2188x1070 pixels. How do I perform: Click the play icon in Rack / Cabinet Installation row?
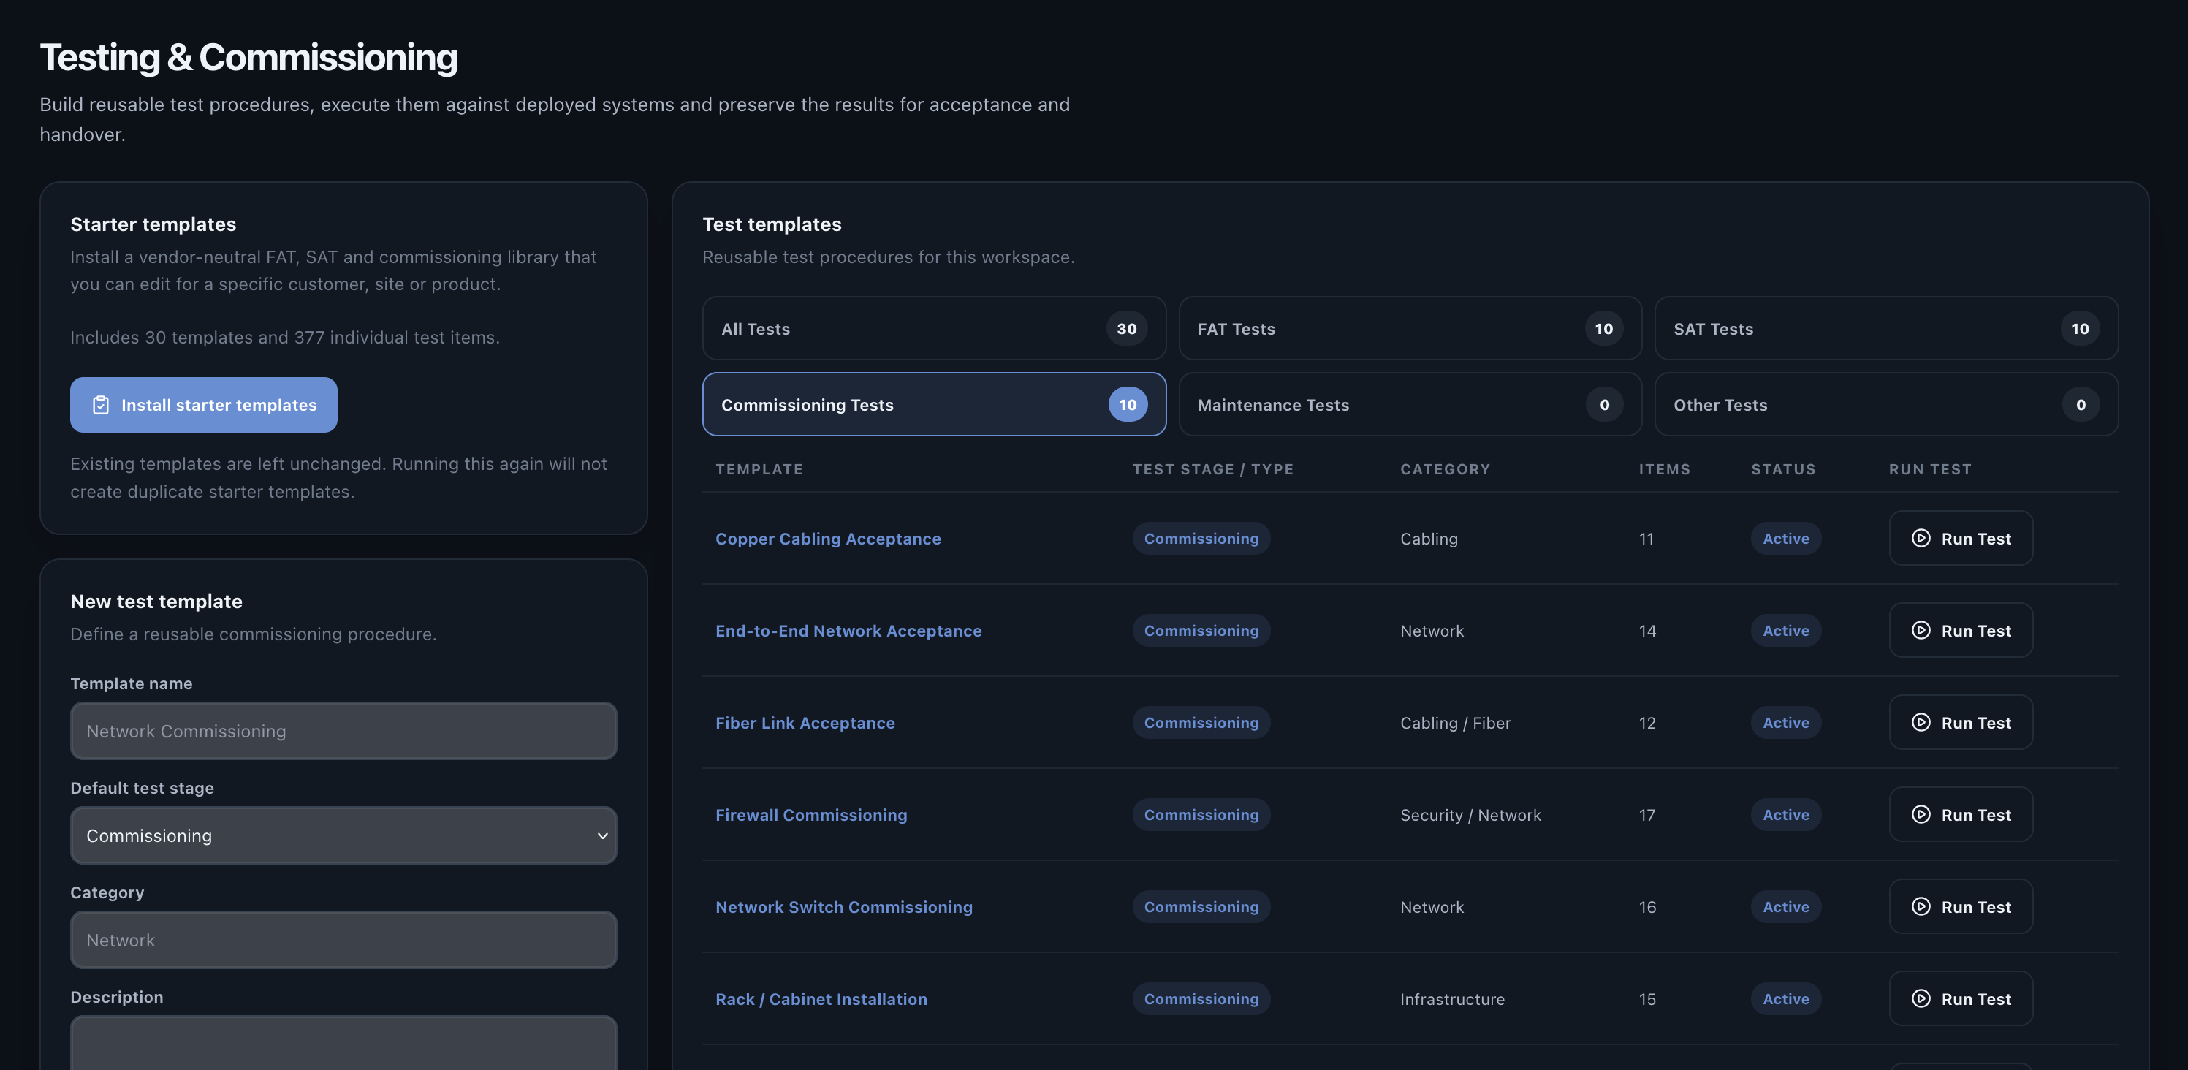(x=1921, y=998)
